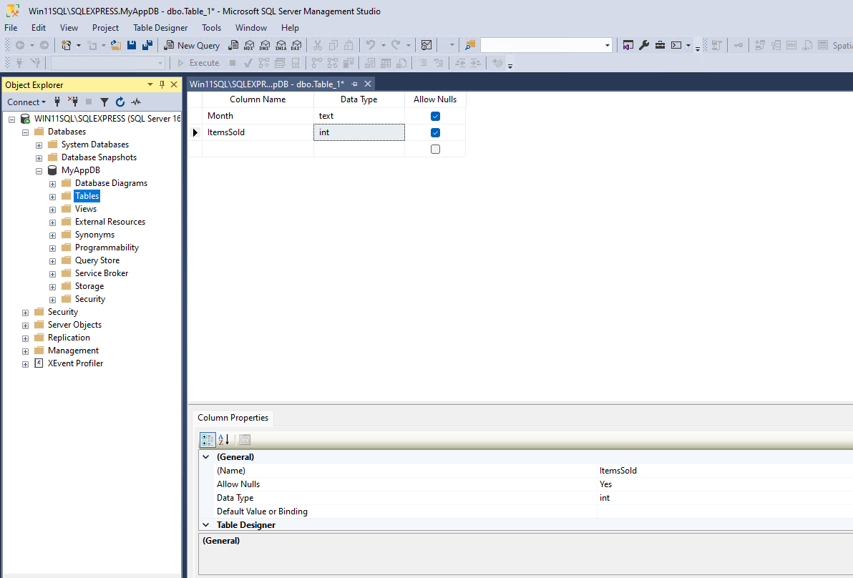This screenshot has height=578, width=853.
Task: Switch Column Properties to Categorized view
Action: 208,439
